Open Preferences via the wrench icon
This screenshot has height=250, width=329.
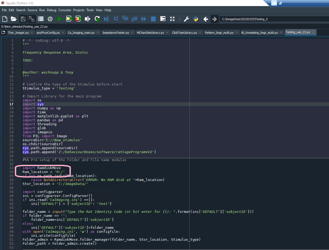point(187,19)
